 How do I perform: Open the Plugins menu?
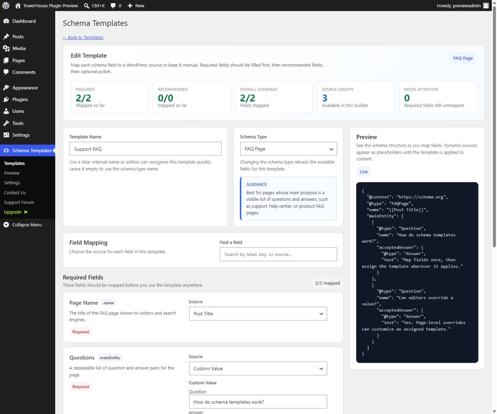point(28,99)
